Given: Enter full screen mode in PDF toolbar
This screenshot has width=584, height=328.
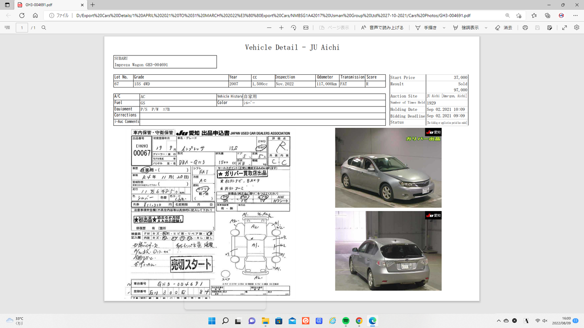Looking at the screenshot, I should tap(564, 28).
